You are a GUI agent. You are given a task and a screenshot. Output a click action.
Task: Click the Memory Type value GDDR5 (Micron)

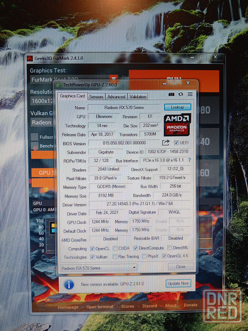pos(111,187)
